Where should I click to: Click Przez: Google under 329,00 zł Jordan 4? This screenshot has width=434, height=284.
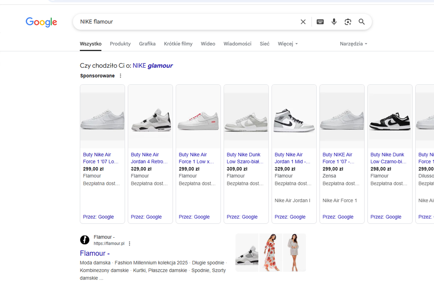click(146, 217)
